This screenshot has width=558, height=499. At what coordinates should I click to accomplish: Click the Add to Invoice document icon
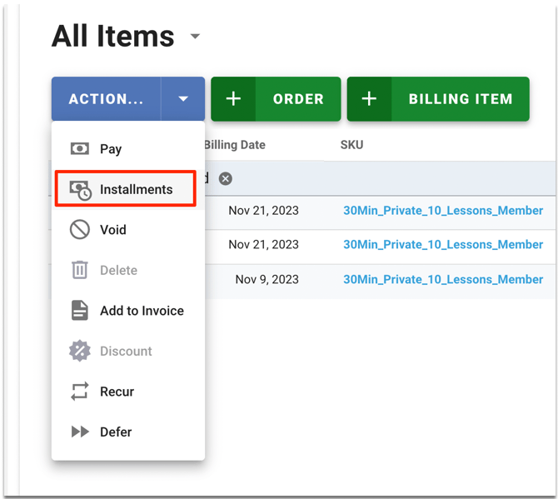pos(80,311)
